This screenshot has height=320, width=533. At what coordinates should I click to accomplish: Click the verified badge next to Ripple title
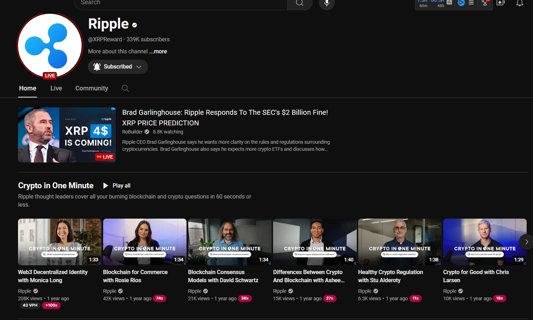[x=135, y=25]
